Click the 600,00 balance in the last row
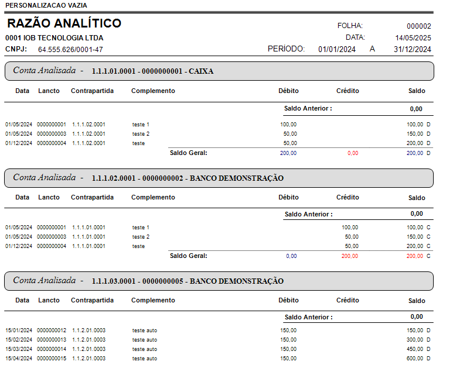The height and width of the screenshot is (365, 453). 415,359
